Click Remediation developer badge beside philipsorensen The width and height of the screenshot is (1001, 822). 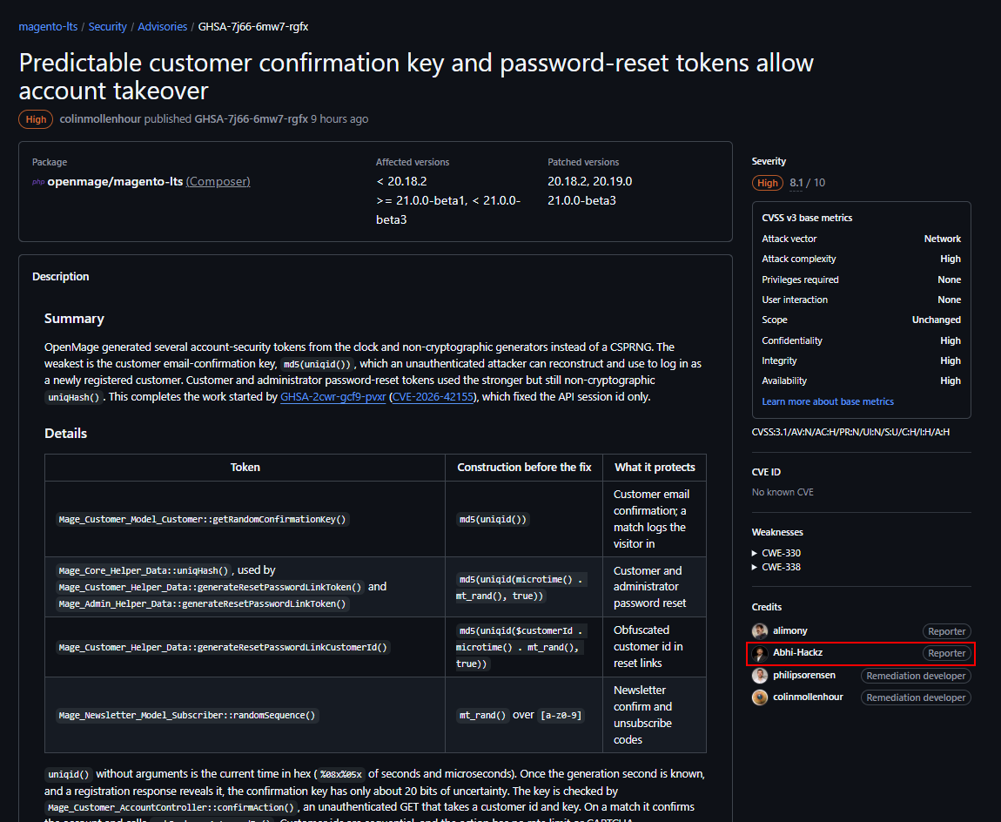(916, 676)
